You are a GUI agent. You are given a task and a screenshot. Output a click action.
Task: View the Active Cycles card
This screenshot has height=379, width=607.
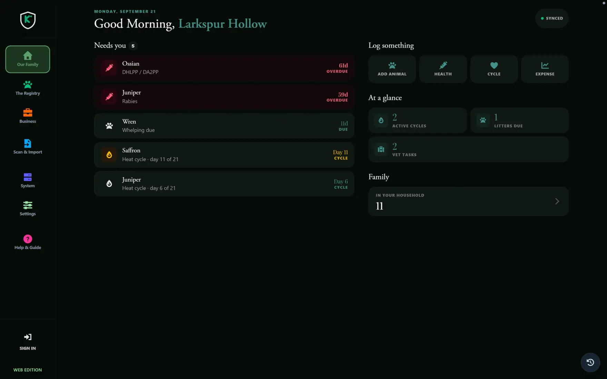[417, 120]
